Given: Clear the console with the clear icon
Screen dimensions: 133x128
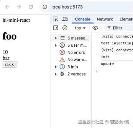Looking at the screenshot, I should tap(65, 28).
